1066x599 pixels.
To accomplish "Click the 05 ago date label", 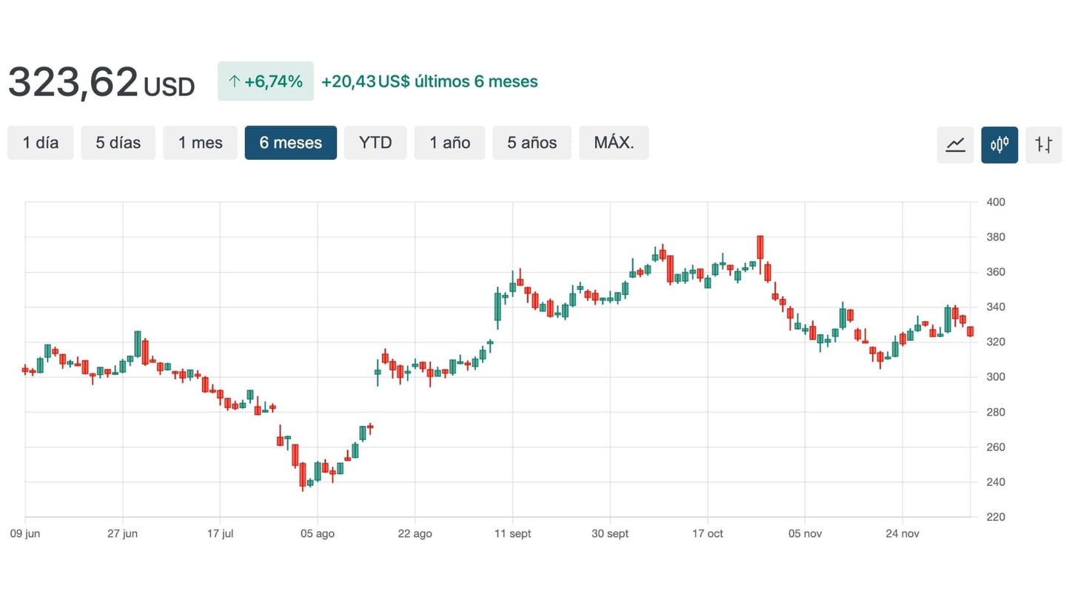I will pos(317,534).
